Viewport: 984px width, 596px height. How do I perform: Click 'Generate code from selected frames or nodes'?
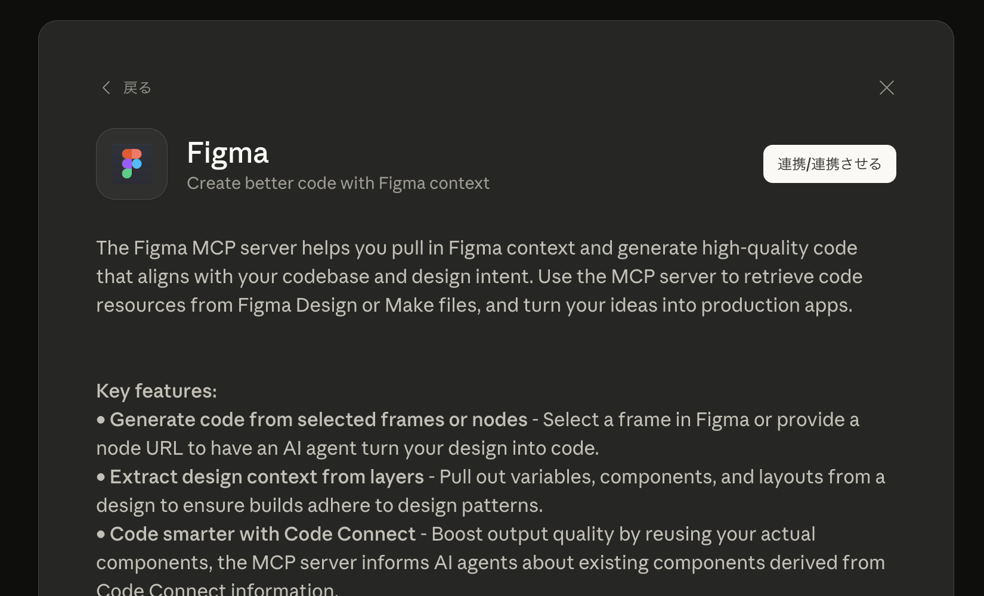(x=318, y=420)
